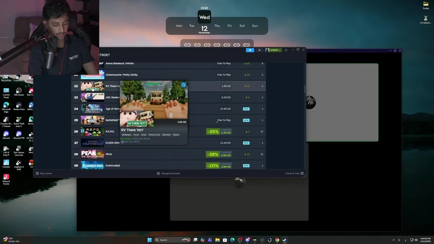Open Valorant Tracker desktop shortcut
The width and height of the screenshot is (434, 244).
coord(6,180)
